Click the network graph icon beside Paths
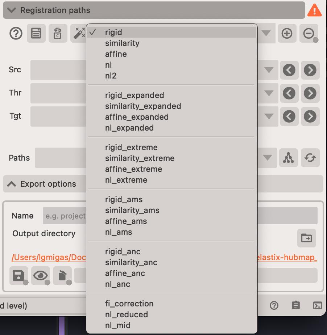Image resolution: width=327 pixels, height=335 pixels. (289, 158)
